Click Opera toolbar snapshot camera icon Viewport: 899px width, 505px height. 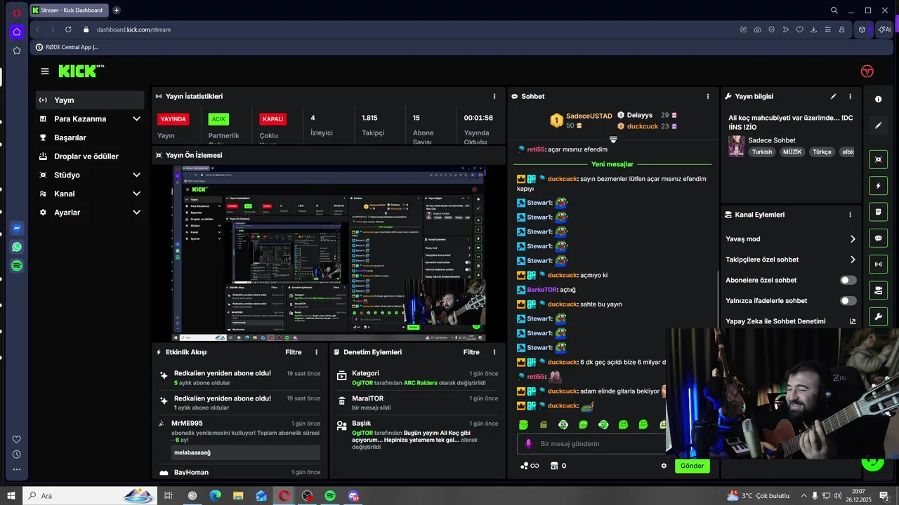[757, 29]
